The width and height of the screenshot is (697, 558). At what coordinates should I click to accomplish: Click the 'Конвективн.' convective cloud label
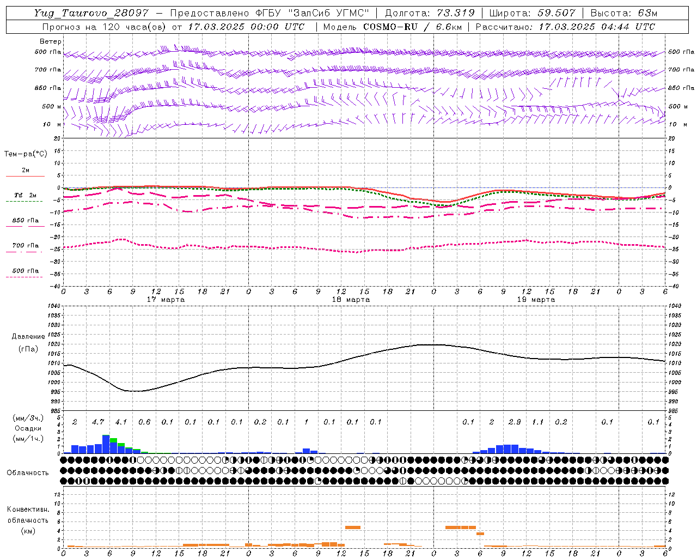pos(28,510)
